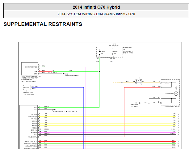Screen dimensions: 189x149
Task: Click the 'OCZS (+)' pin label
Action: [34, 130]
